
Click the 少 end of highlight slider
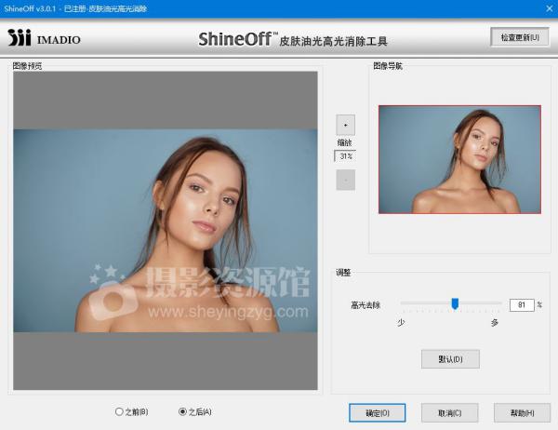(x=402, y=322)
